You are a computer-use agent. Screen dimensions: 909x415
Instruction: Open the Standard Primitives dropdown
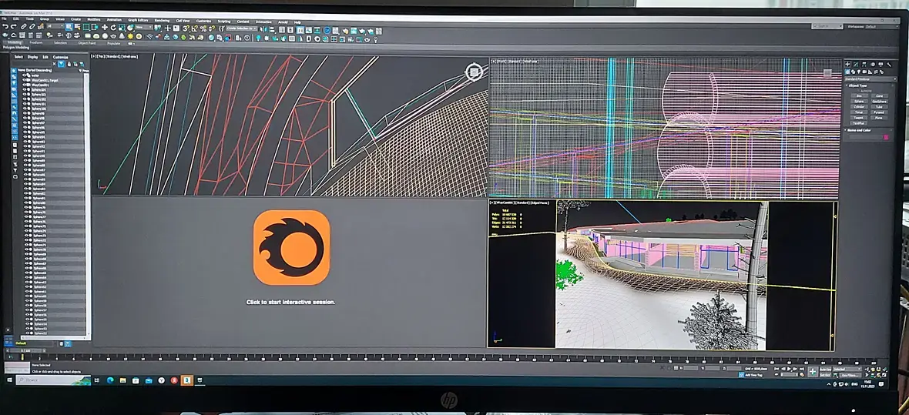point(870,79)
